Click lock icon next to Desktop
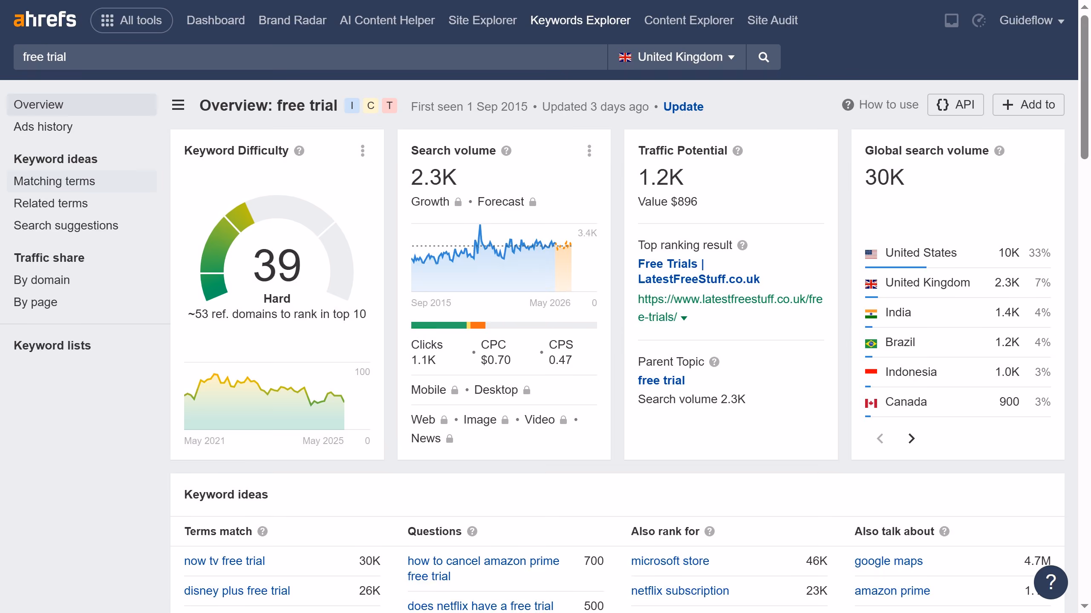The height and width of the screenshot is (613, 1091). pyautogui.click(x=527, y=390)
